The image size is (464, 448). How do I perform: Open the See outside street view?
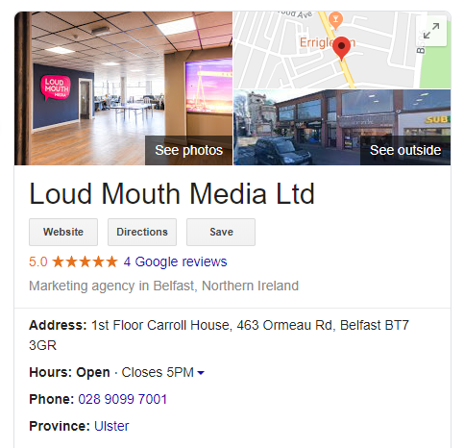405,150
